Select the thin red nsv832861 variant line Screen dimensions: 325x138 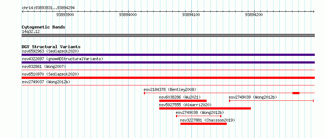click(168, 70)
